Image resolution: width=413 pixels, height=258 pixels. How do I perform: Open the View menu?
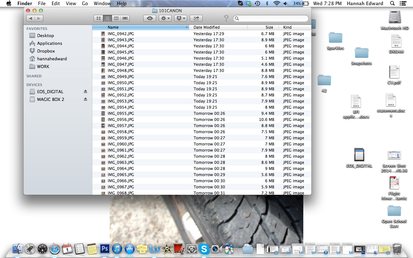(x=71, y=4)
